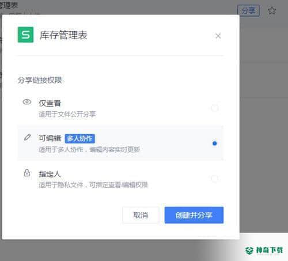Viewport: 288px width, 261px height.
Task: Select the 仅查看 radio button
Action: [x=214, y=108]
